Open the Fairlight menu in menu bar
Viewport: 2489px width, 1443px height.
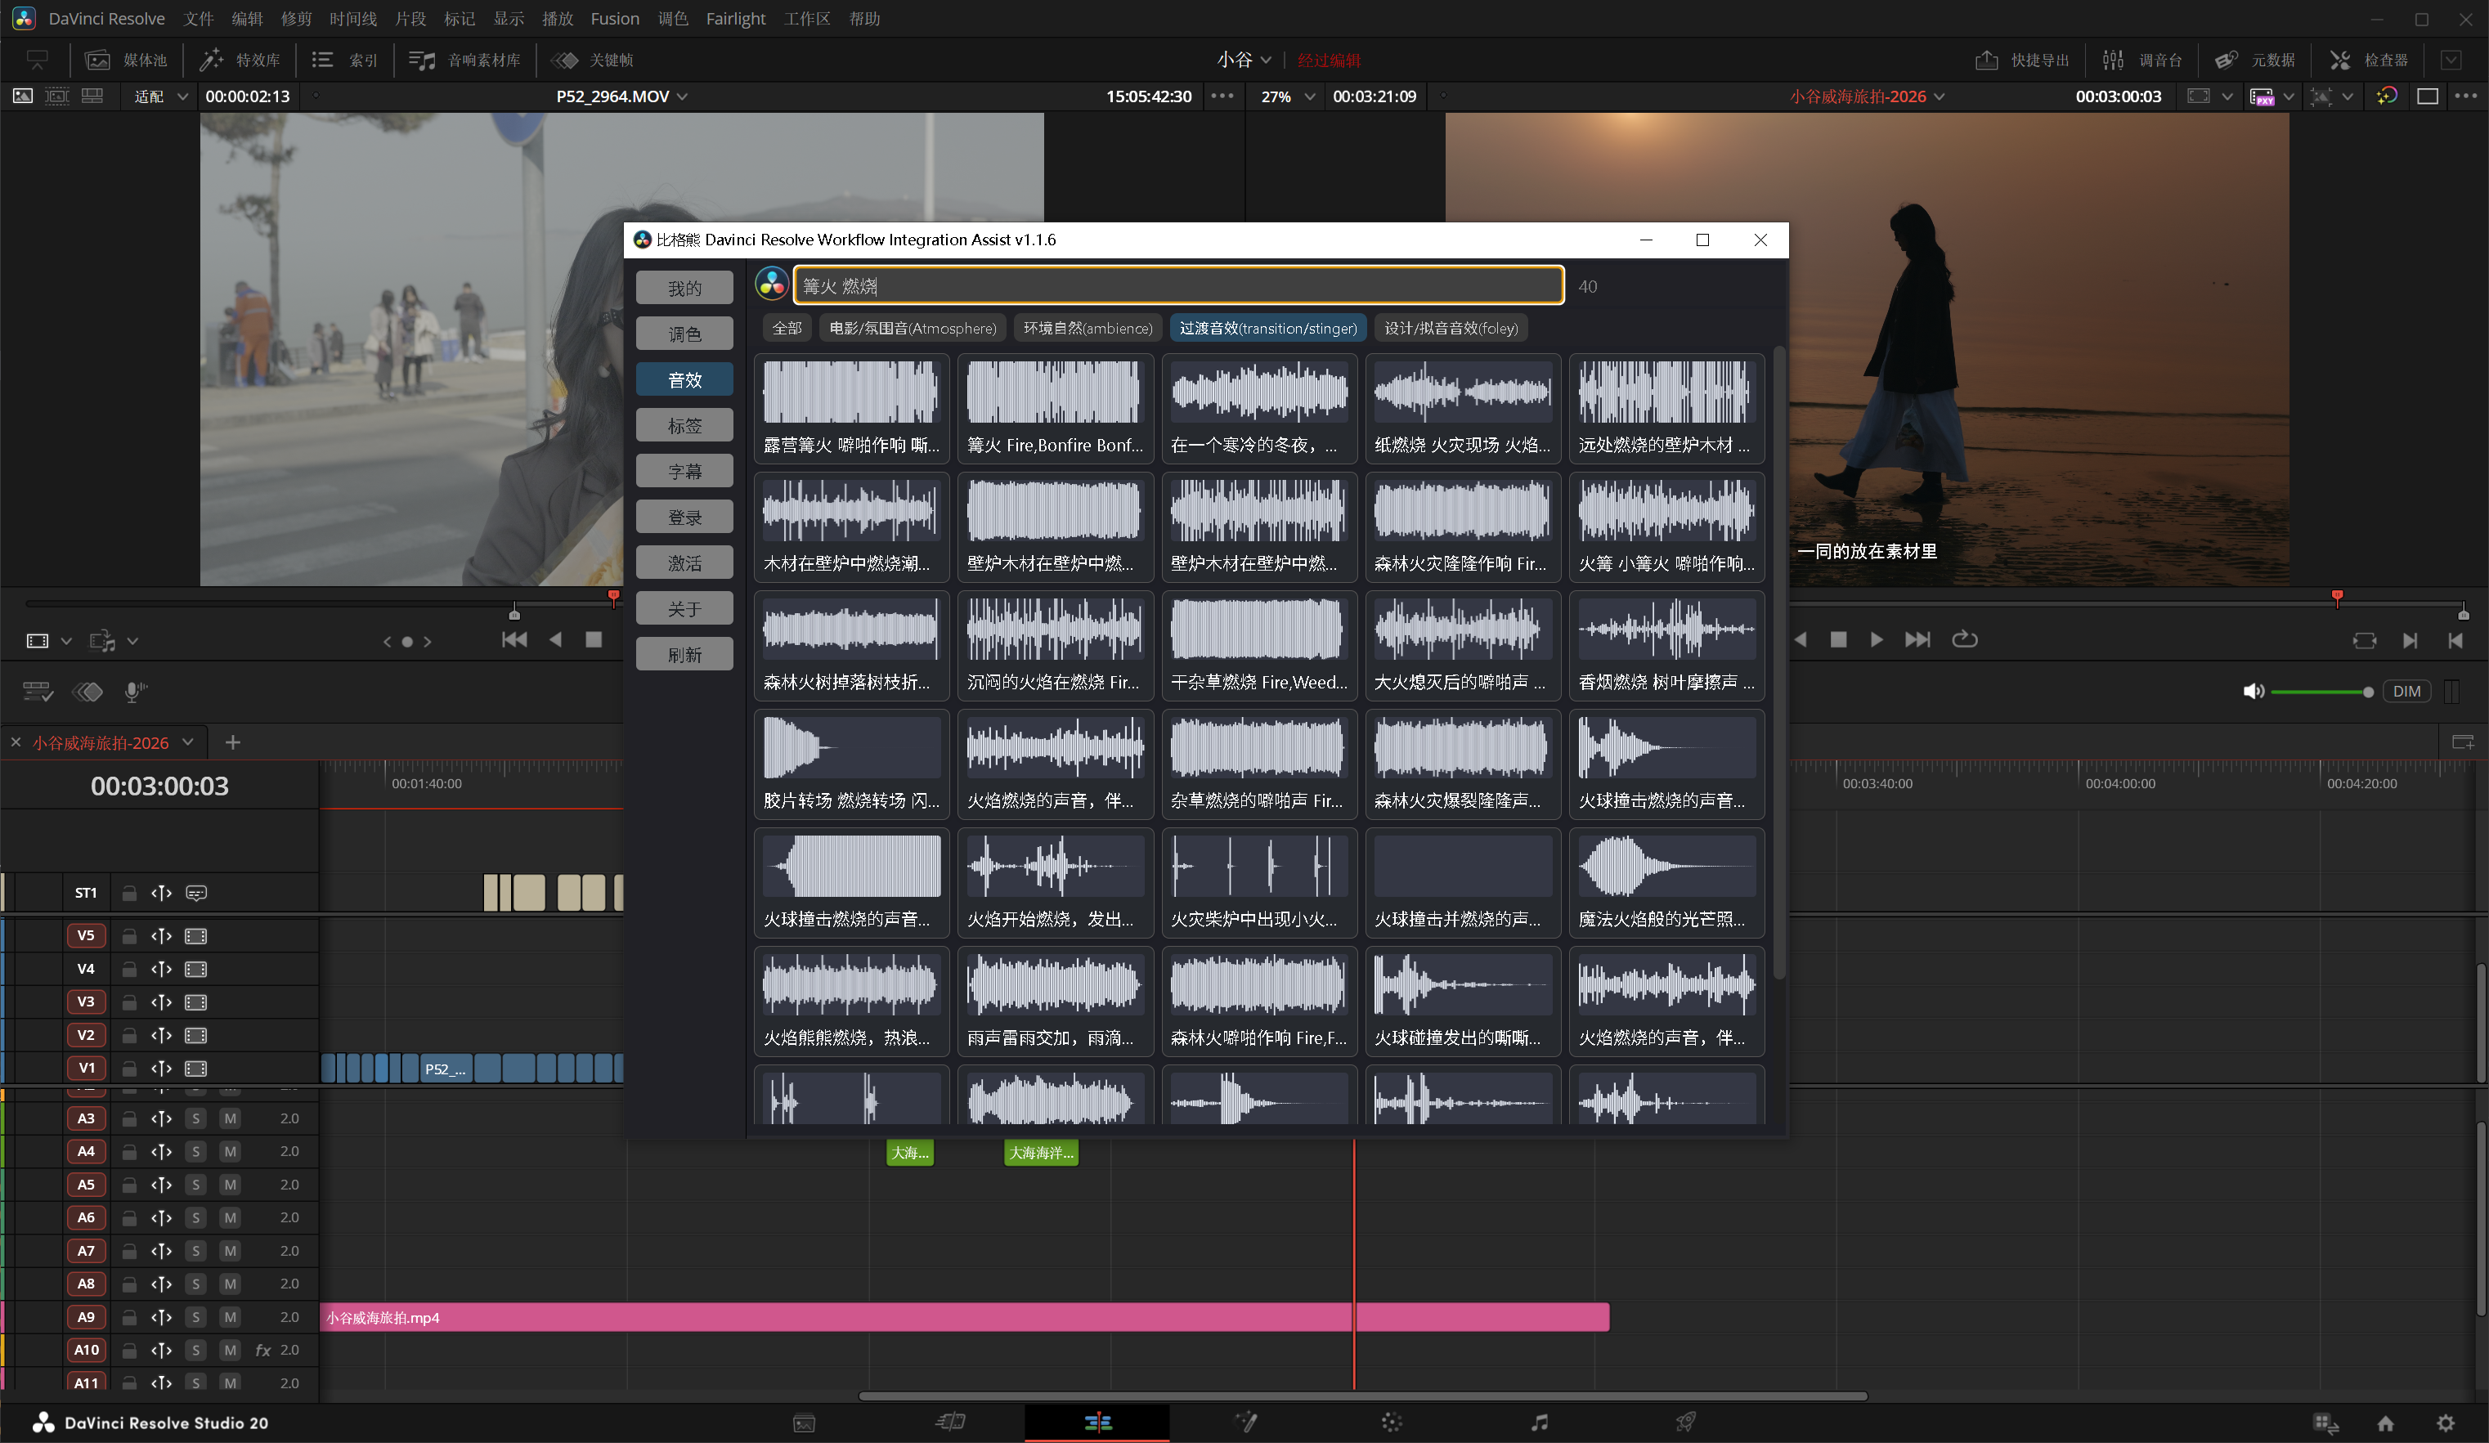point(735,19)
